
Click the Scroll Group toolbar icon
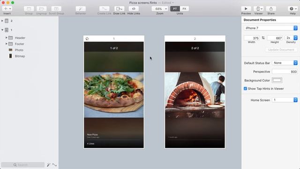[x=56, y=8]
